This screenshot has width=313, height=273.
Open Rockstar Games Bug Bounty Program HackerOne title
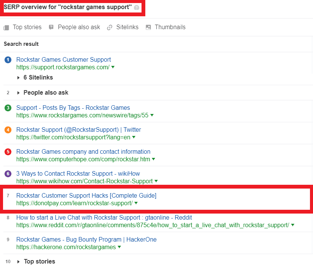87,240
